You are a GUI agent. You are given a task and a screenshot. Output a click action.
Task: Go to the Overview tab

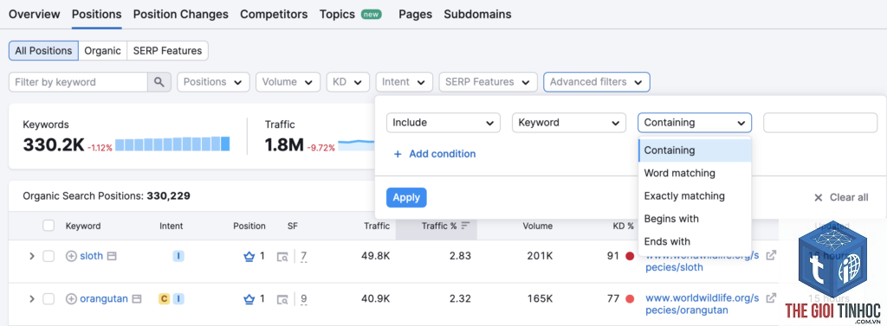tap(35, 14)
